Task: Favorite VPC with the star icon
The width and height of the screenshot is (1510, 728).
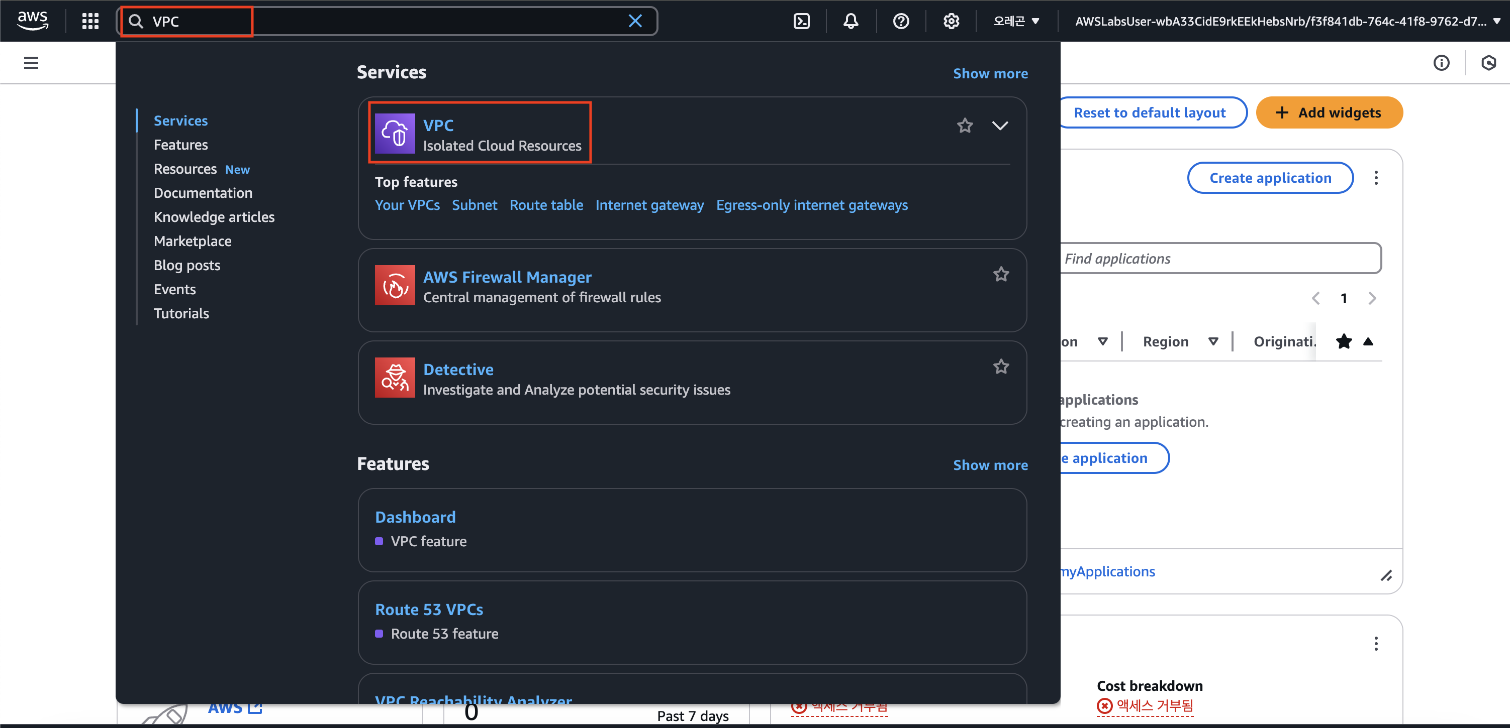Action: point(965,126)
